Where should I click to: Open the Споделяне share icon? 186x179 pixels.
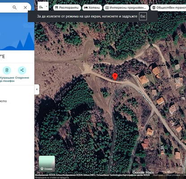pyautogui.click(x=22, y=70)
